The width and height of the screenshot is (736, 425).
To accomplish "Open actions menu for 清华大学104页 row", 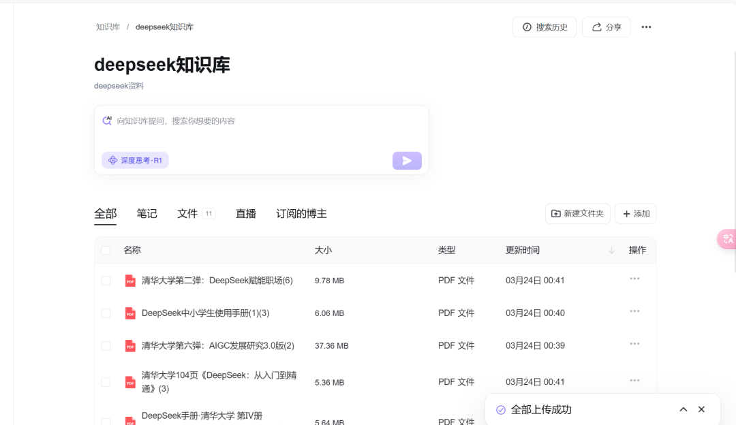I will (x=634, y=381).
